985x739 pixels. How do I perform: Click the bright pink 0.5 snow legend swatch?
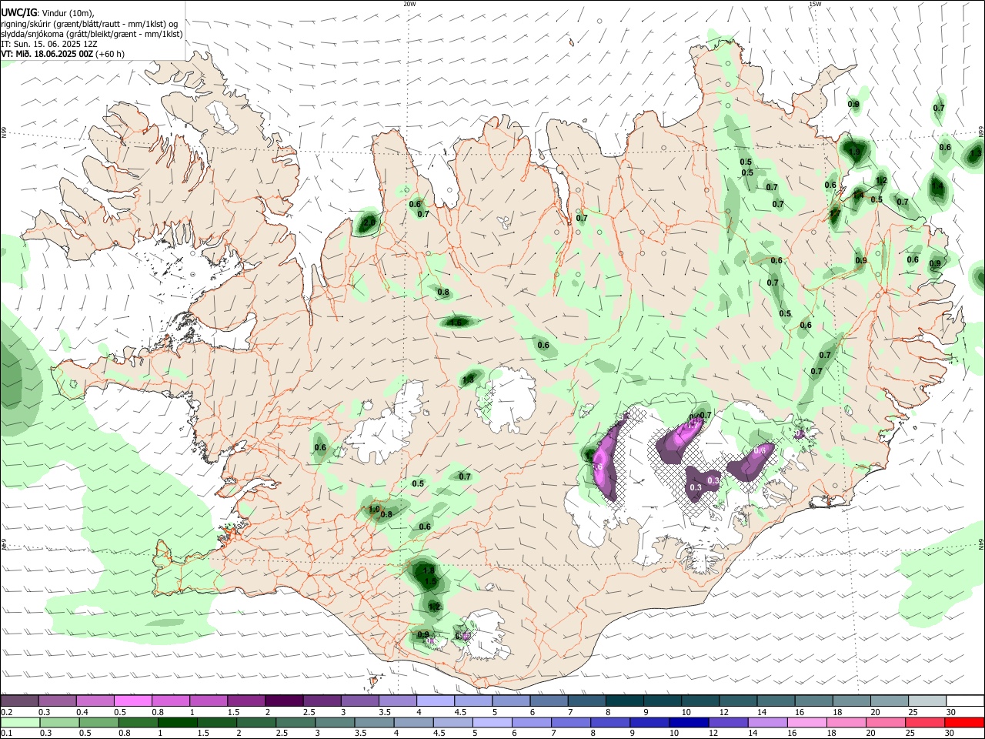132,701
